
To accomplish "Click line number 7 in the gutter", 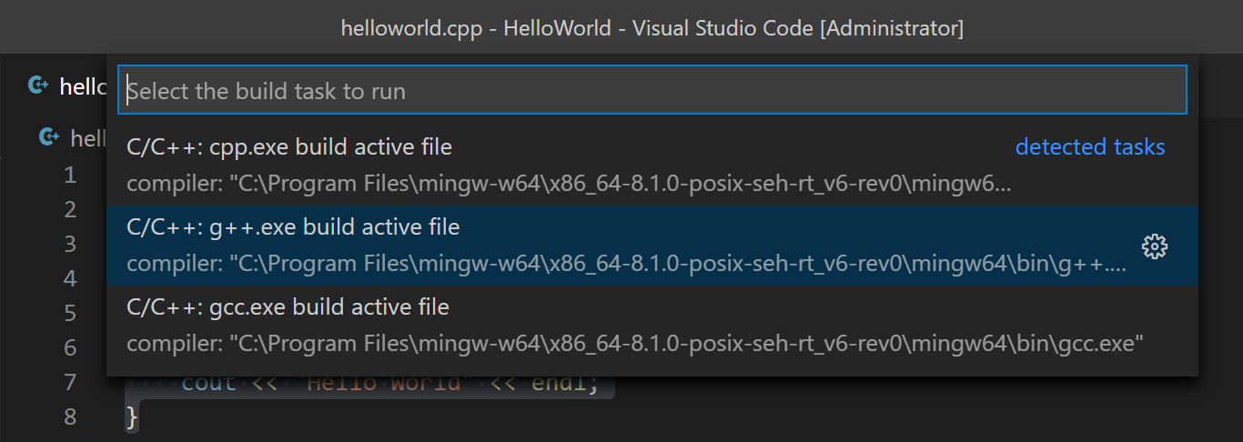I will click(70, 382).
